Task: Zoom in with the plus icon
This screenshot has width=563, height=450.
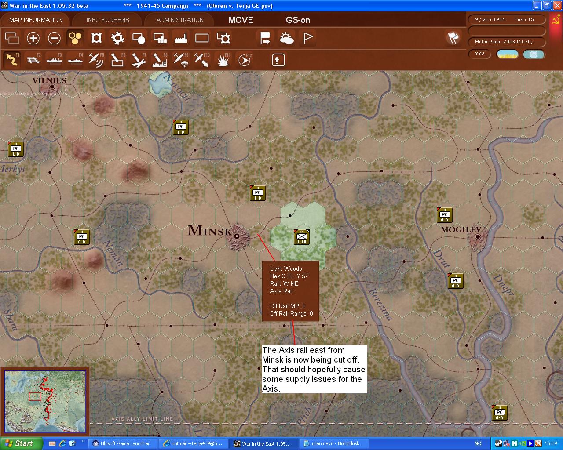Action: click(x=33, y=38)
